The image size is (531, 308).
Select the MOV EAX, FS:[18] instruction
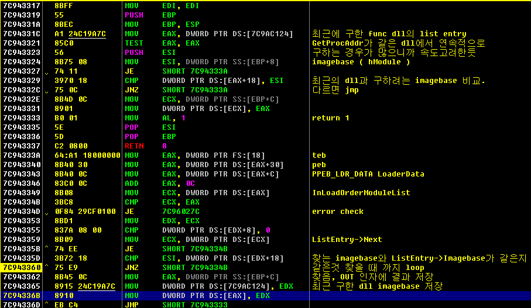(x=195, y=155)
